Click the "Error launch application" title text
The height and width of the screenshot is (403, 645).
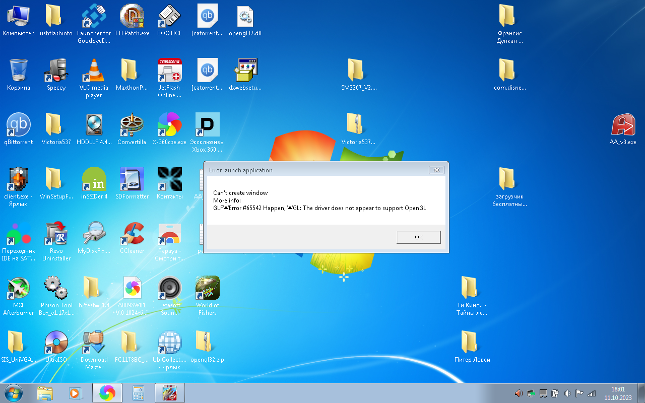click(x=241, y=170)
